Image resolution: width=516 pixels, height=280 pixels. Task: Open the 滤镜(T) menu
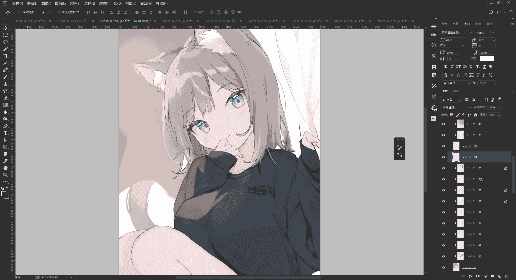coord(104,3)
